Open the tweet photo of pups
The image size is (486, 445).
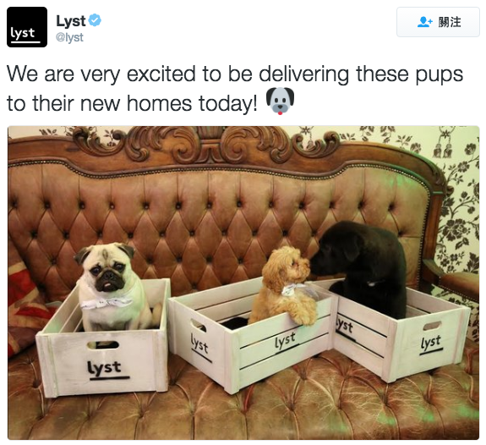[243, 283]
